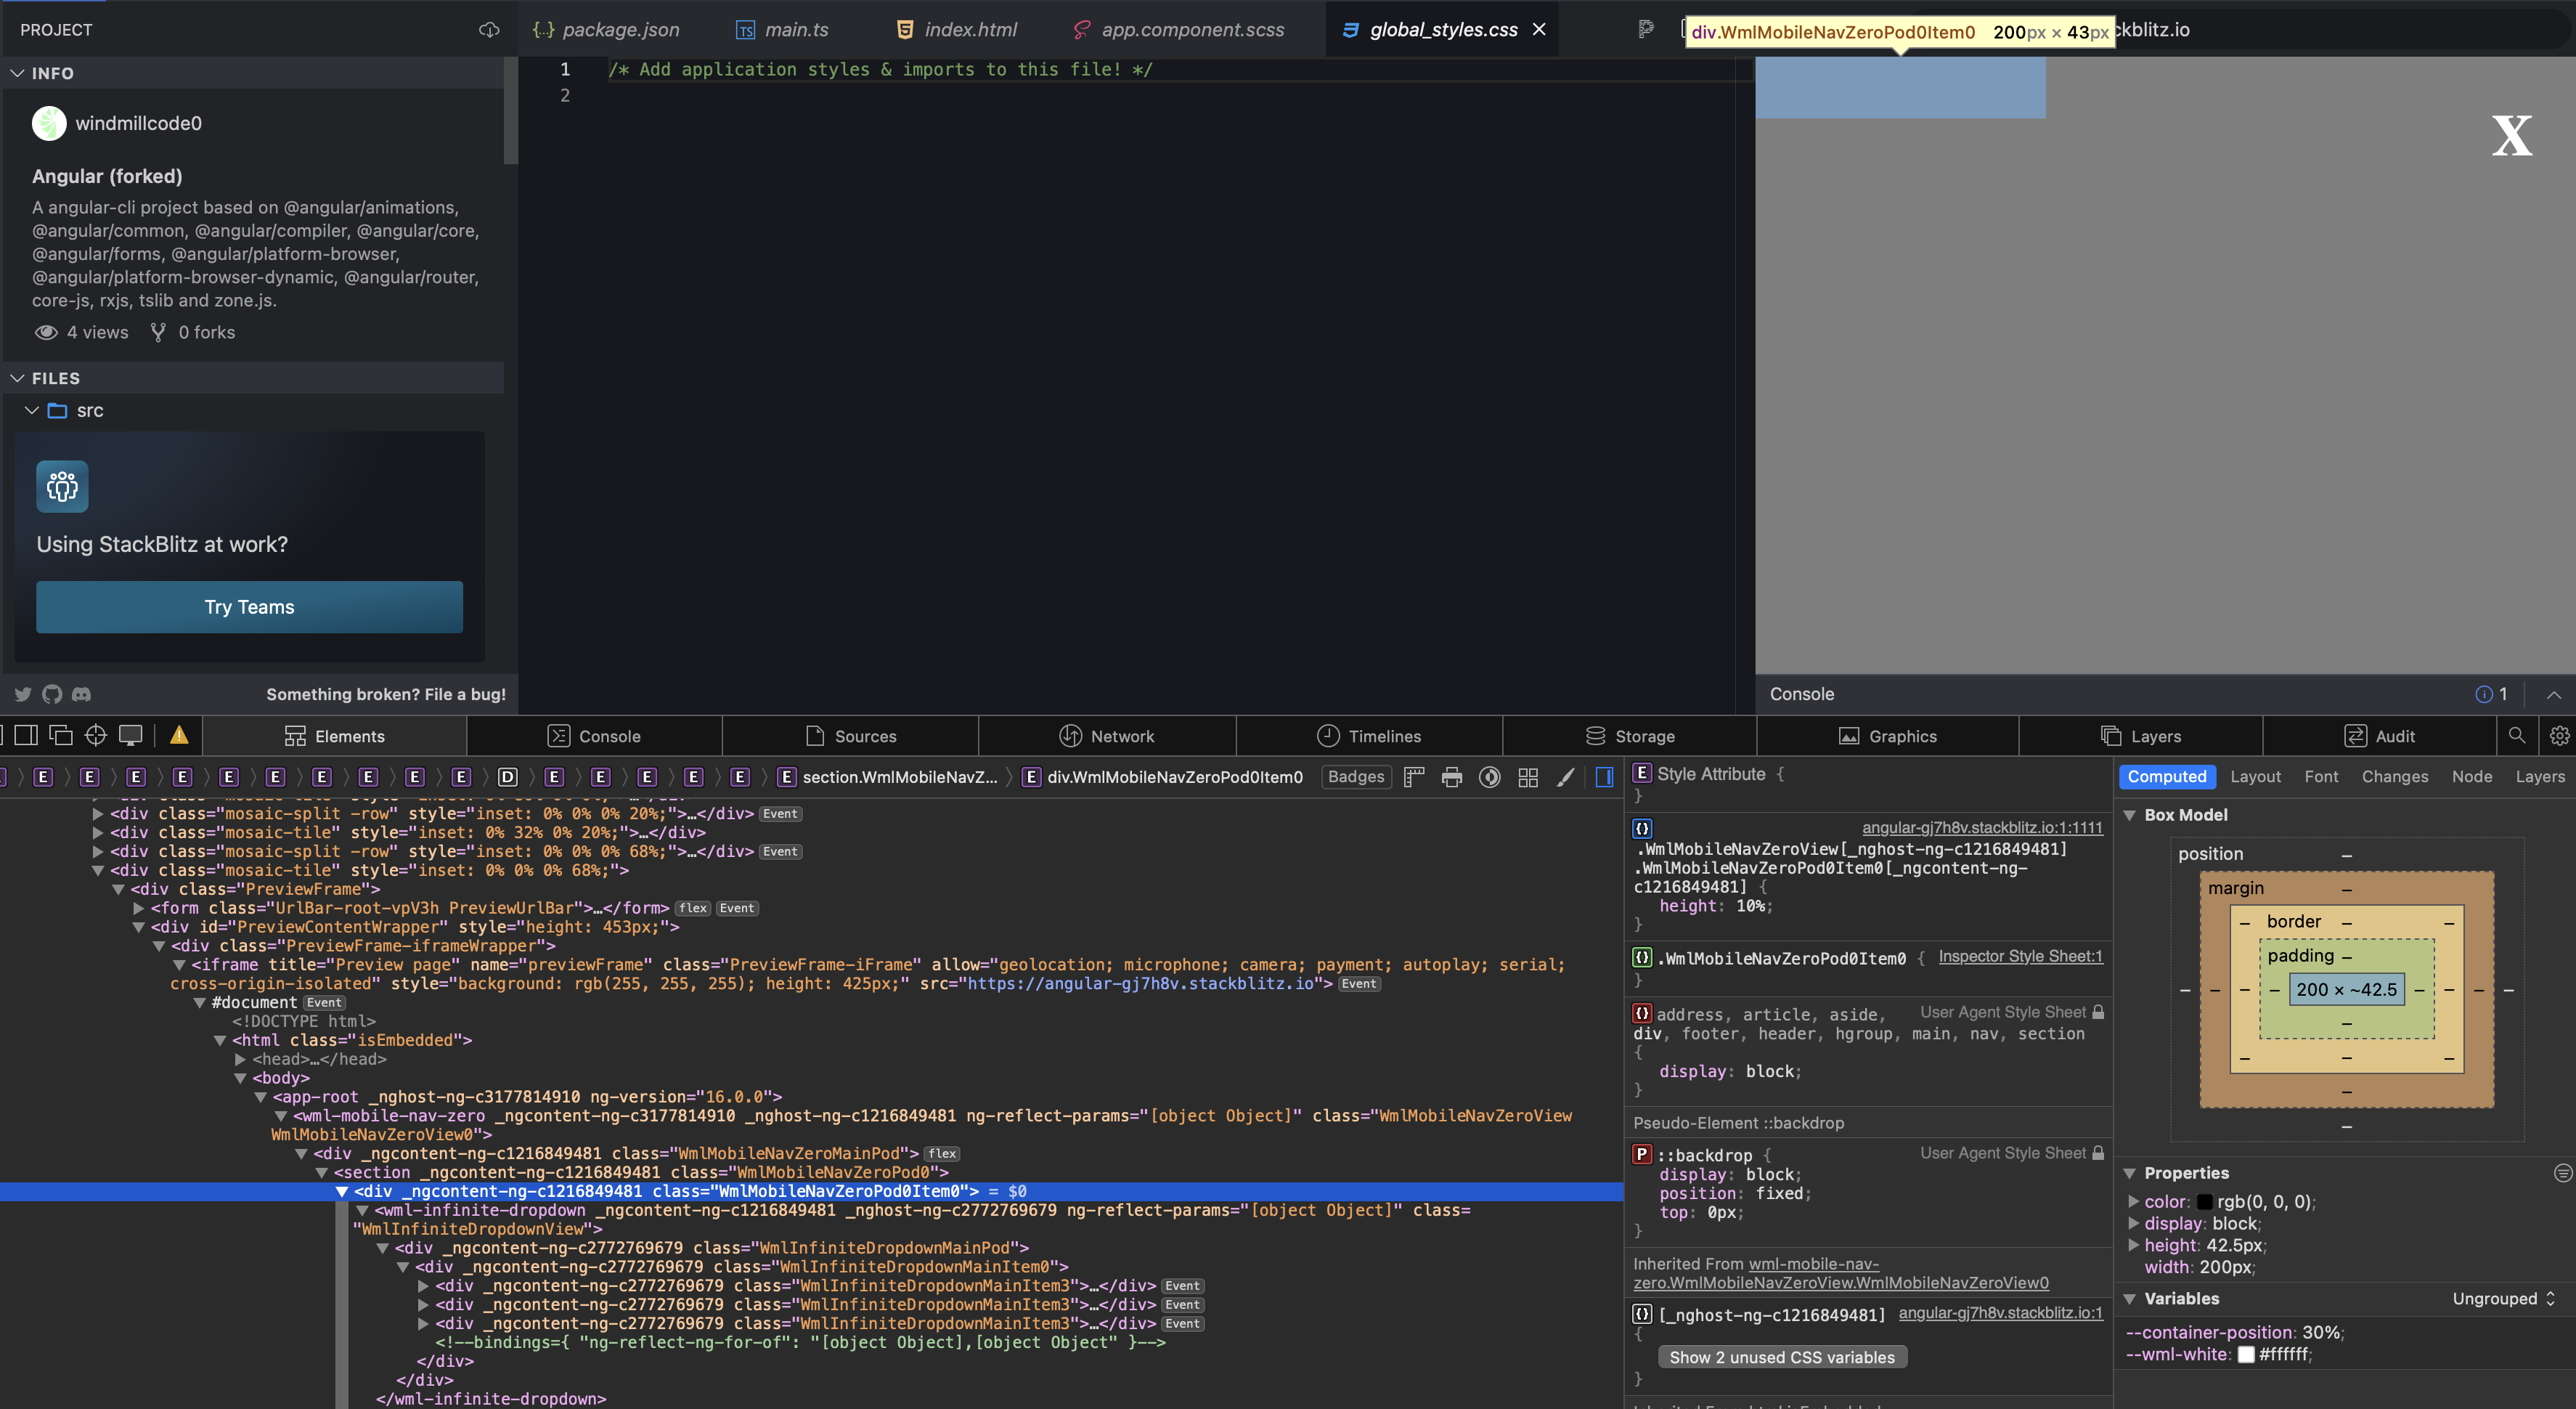Toggle the page rulers icon
Image resolution: width=2576 pixels, height=1409 pixels.
1414,777
